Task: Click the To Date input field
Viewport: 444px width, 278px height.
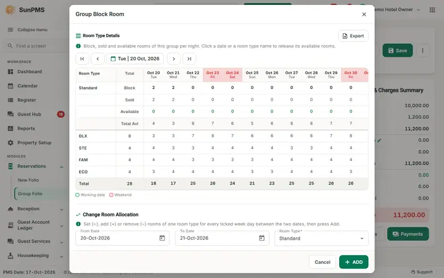Action: click(222, 238)
